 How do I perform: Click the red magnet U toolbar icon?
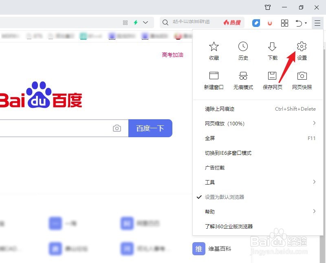270,23
